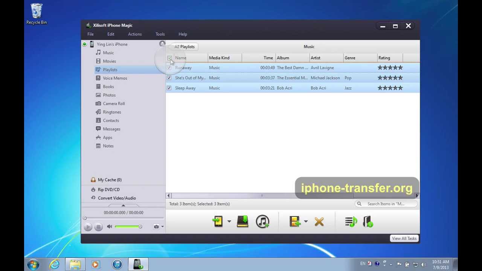
Task: Click the orange X delete icon
Action: click(x=319, y=222)
